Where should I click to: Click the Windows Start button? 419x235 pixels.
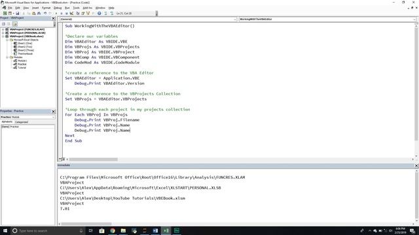tap(5, 230)
